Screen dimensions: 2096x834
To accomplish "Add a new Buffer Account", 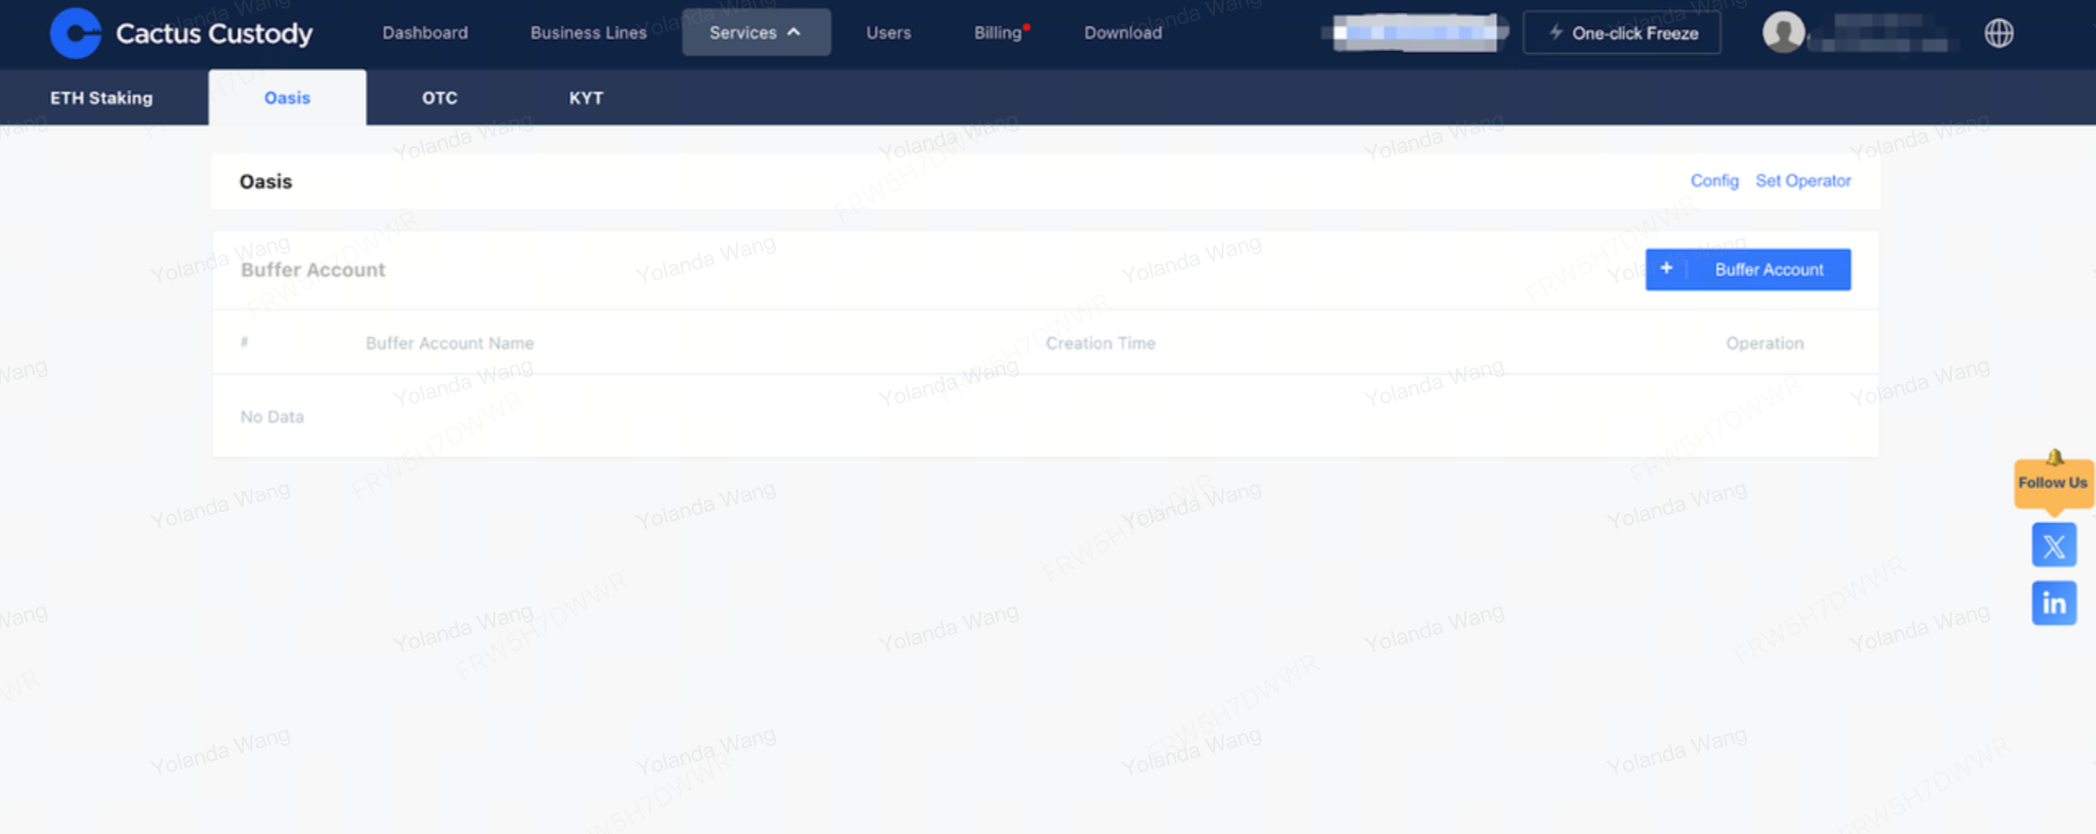I will pyautogui.click(x=1747, y=269).
